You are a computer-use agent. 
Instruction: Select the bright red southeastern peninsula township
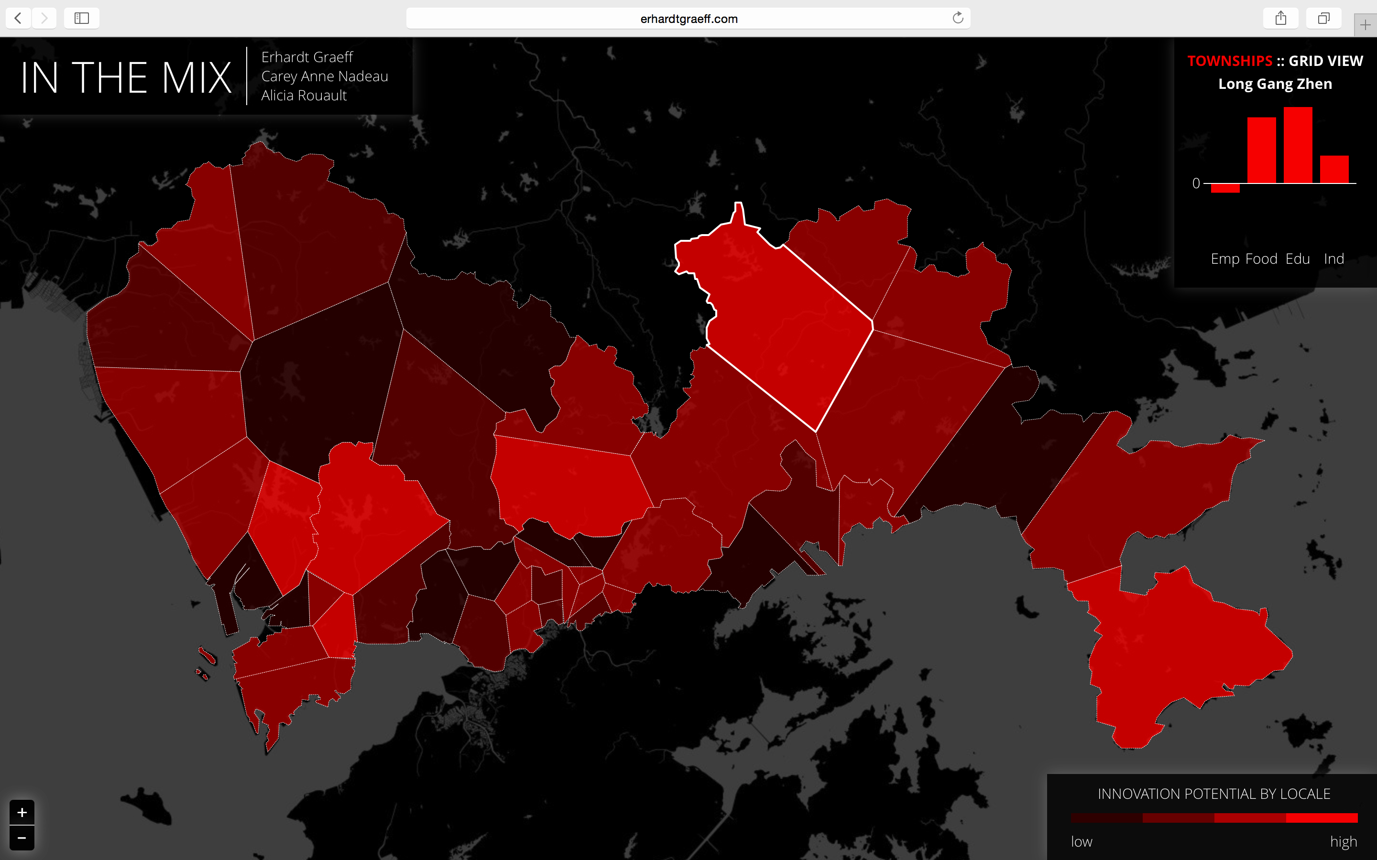point(1183,654)
